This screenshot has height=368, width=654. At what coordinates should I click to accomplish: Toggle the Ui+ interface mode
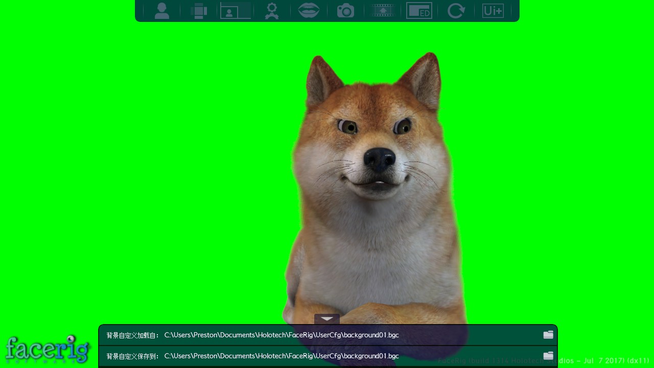(x=493, y=10)
